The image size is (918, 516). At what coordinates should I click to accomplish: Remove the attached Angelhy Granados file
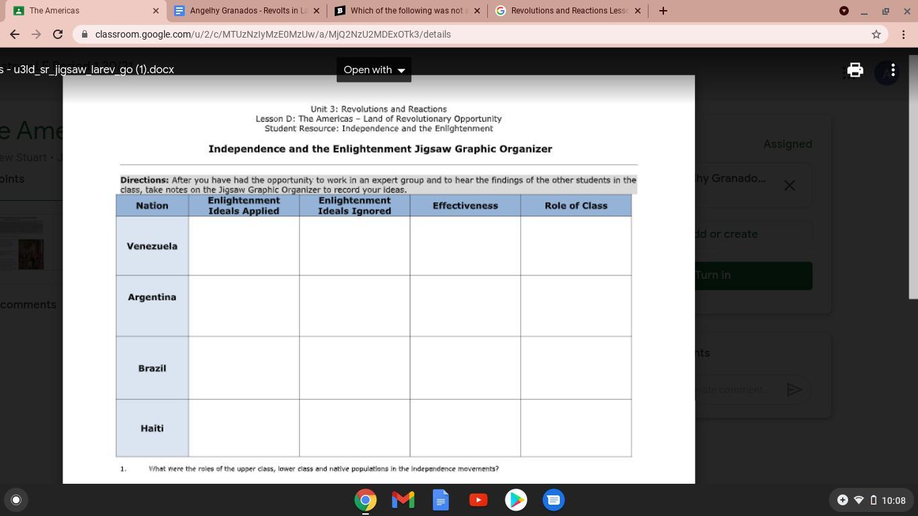click(790, 185)
